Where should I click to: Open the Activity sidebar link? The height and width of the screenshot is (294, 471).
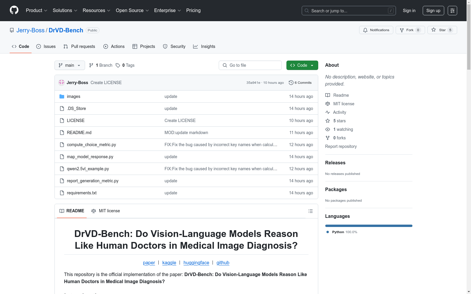336,112
